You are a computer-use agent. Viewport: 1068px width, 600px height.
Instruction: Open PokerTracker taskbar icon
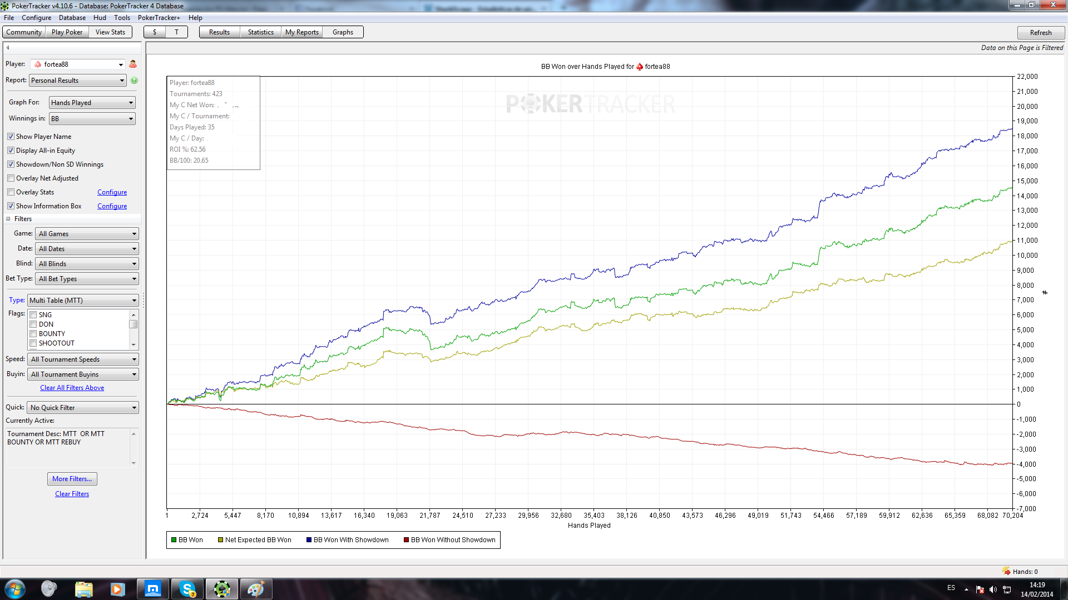(x=222, y=589)
